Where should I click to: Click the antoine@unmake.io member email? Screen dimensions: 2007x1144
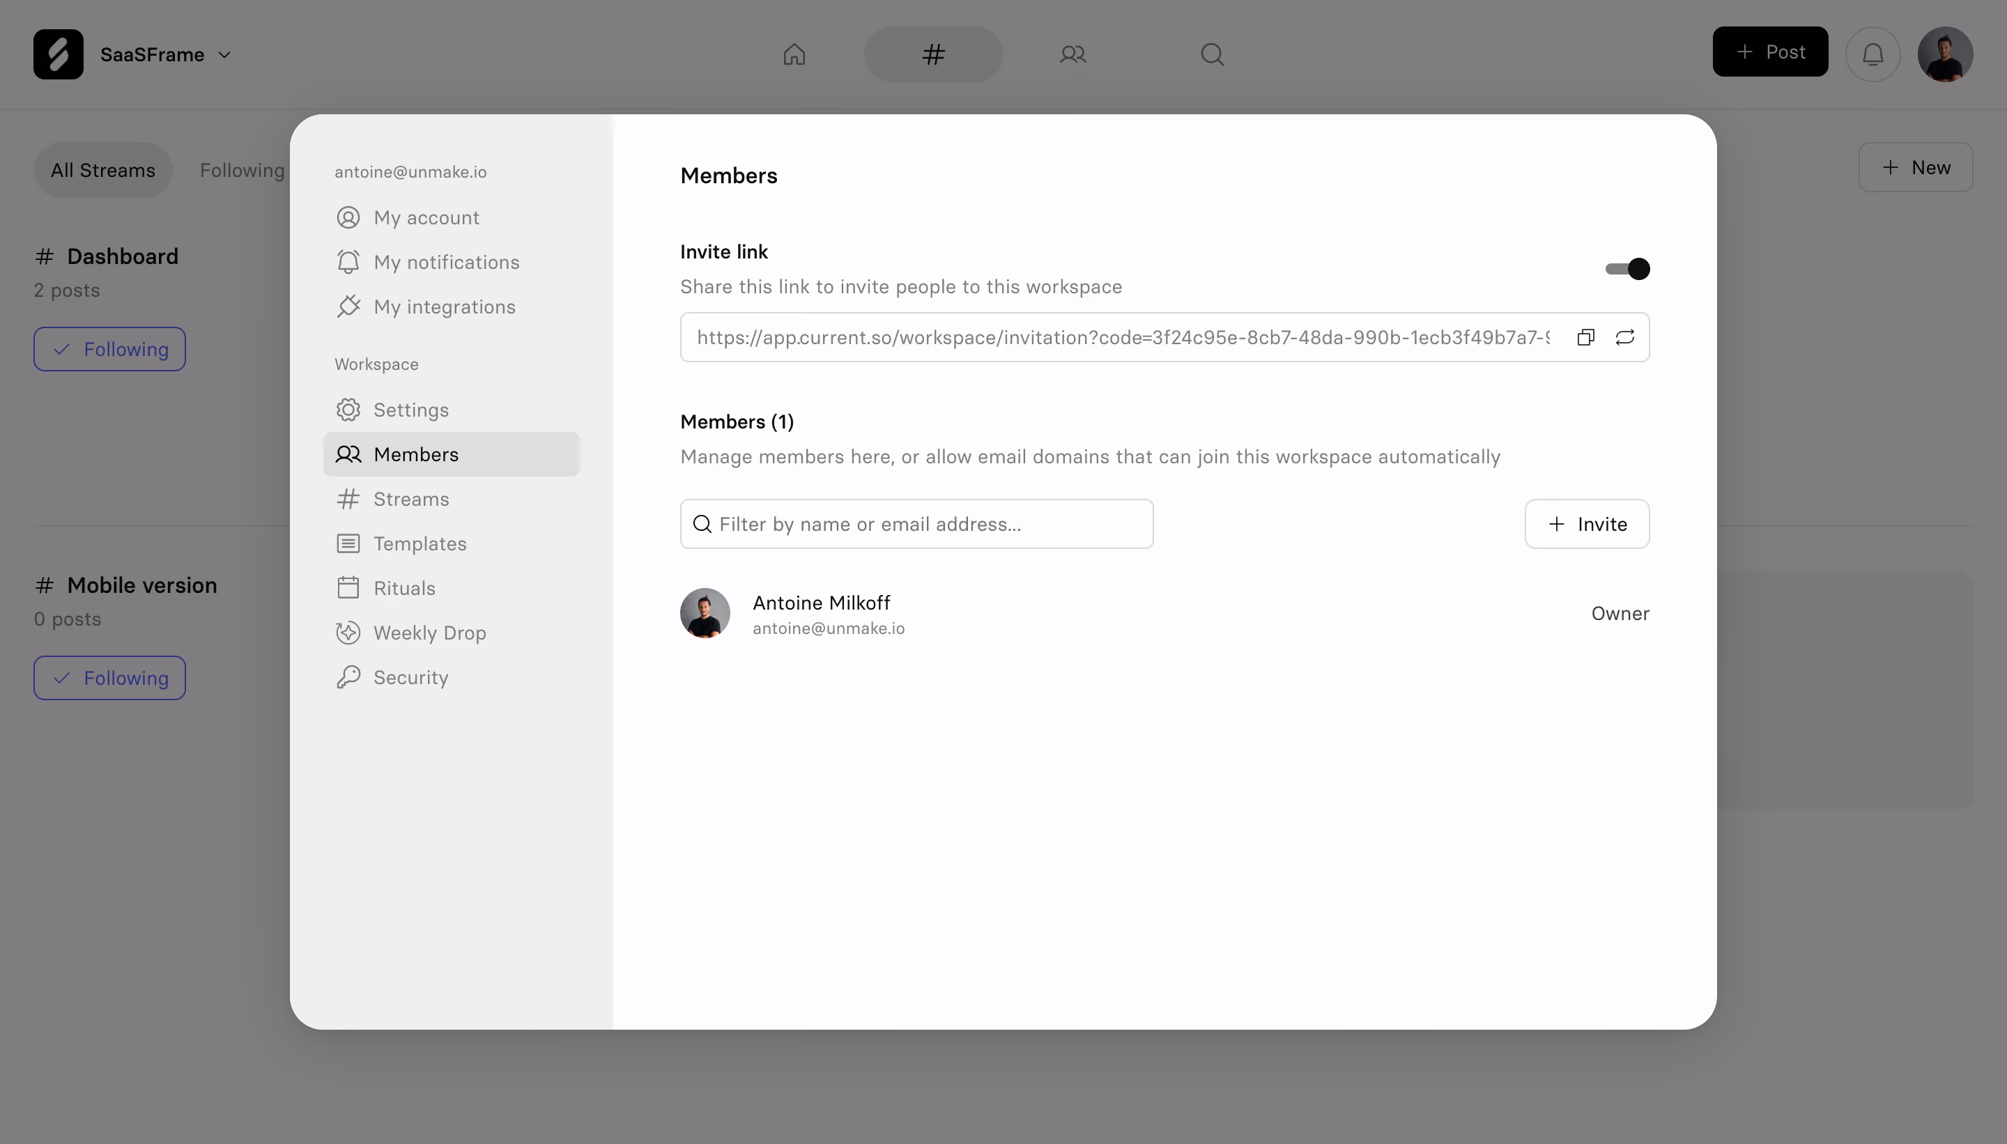(829, 628)
